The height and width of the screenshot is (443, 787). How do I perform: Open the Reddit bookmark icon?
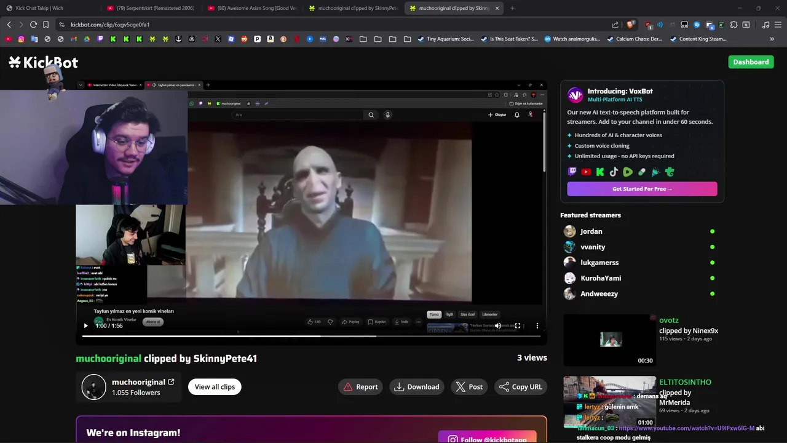click(x=244, y=39)
